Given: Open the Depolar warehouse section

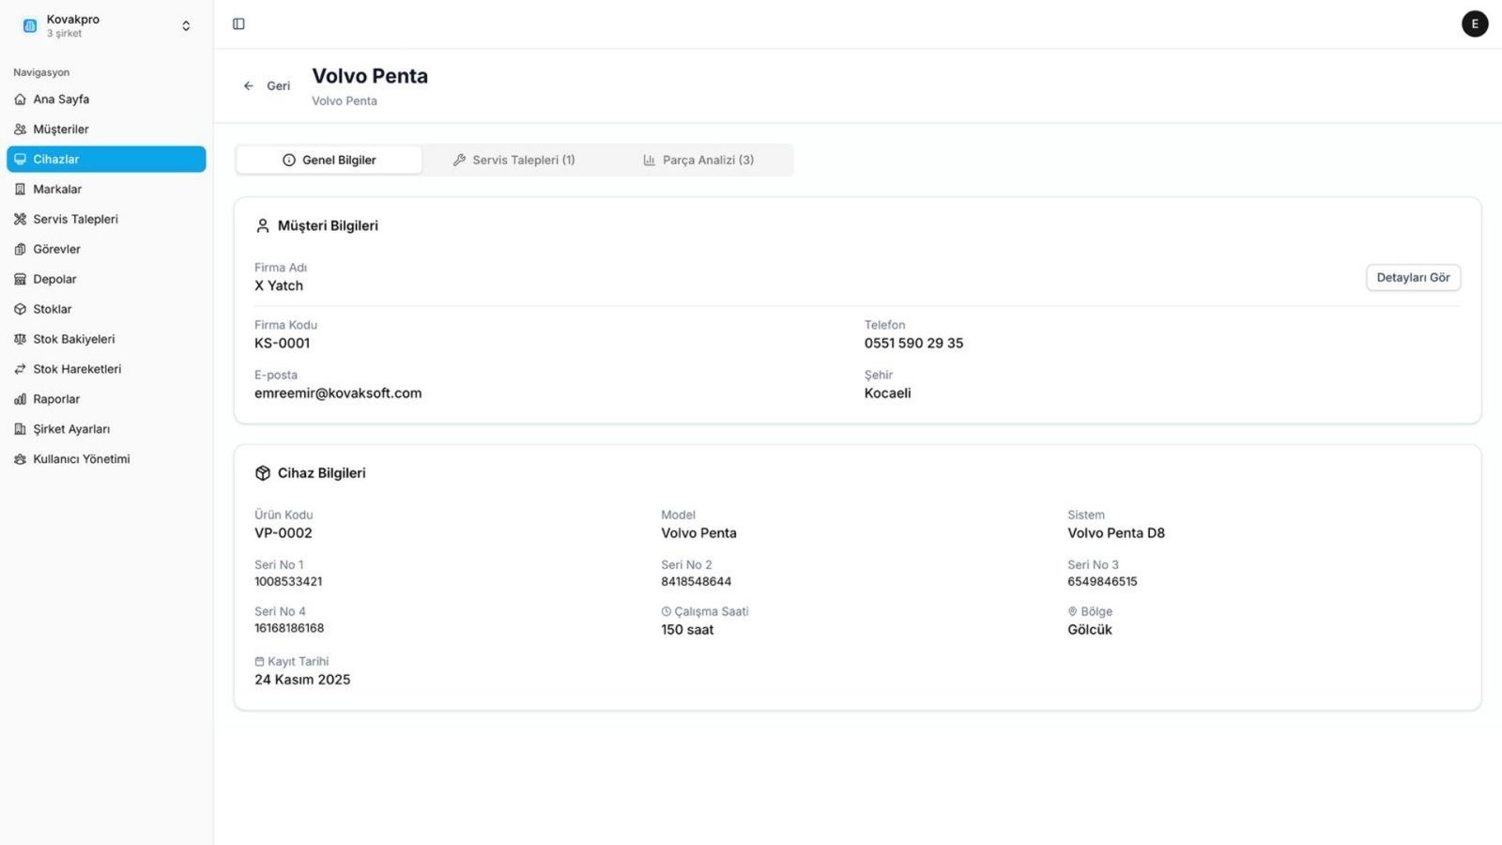Looking at the screenshot, I should [x=54, y=280].
